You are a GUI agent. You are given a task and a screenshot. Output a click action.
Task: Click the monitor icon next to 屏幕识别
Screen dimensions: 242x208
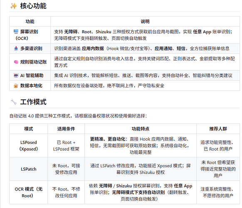16,32
